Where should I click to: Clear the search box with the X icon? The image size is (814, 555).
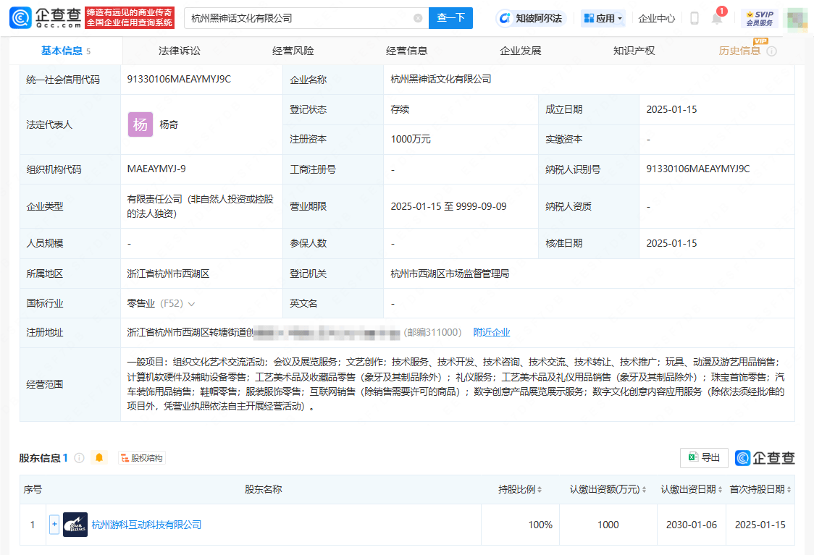click(x=418, y=18)
